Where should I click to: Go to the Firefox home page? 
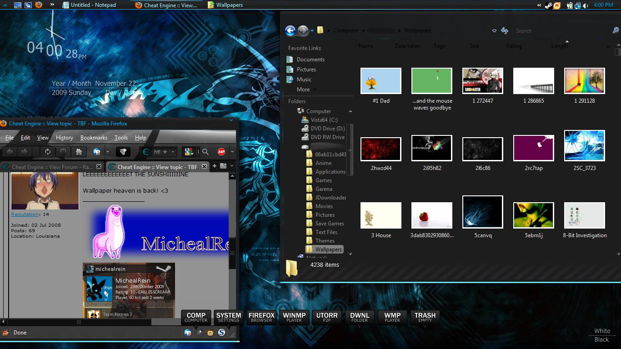(79, 152)
